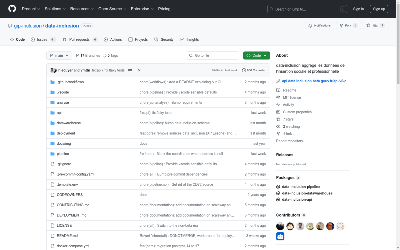This screenshot has height=250, width=400.
Task: Click the commit status failed X icon
Action: click(139, 70)
